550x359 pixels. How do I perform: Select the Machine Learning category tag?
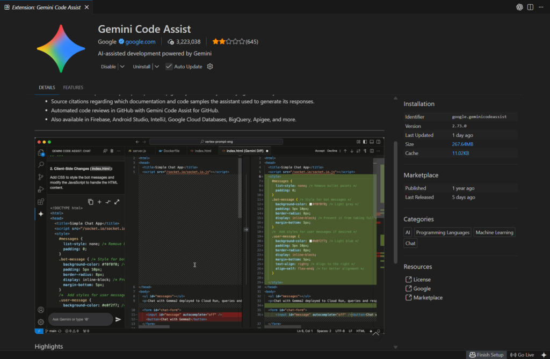[x=495, y=232]
